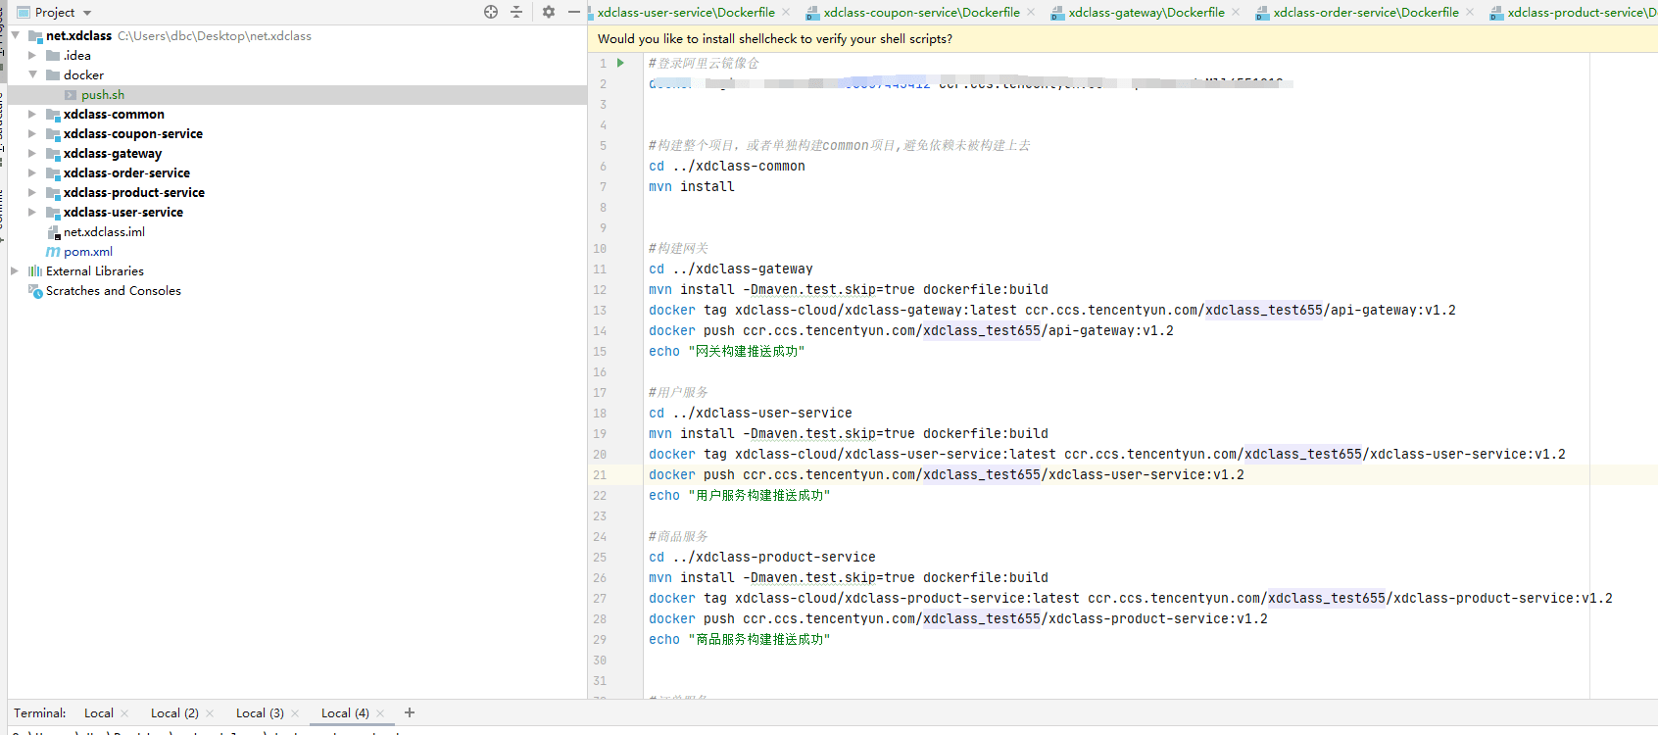The height and width of the screenshot is (735, 1658).
Task: Click the push.sh shell file icon
Action: [x=71, y=95]
